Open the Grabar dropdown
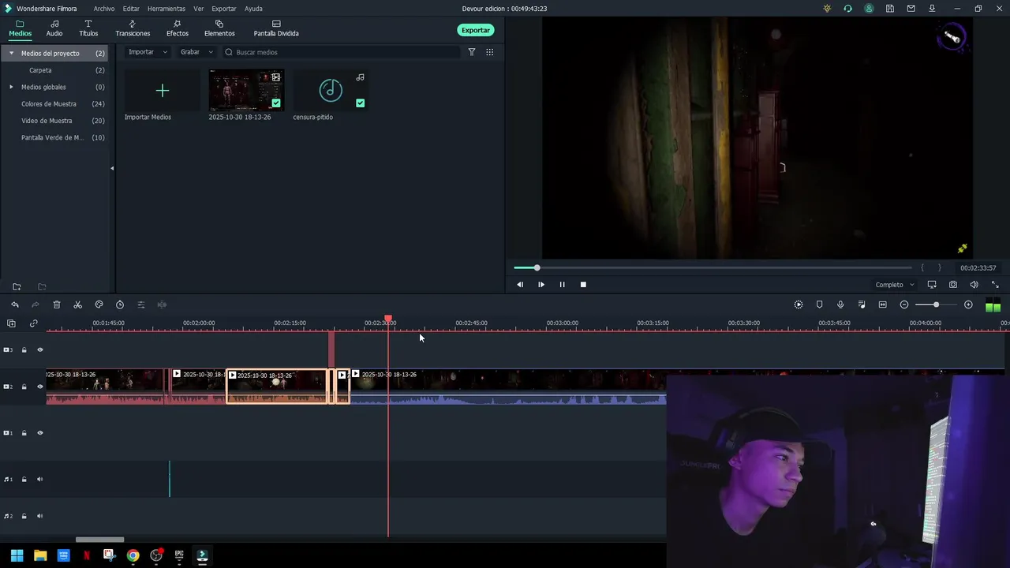 196,52
